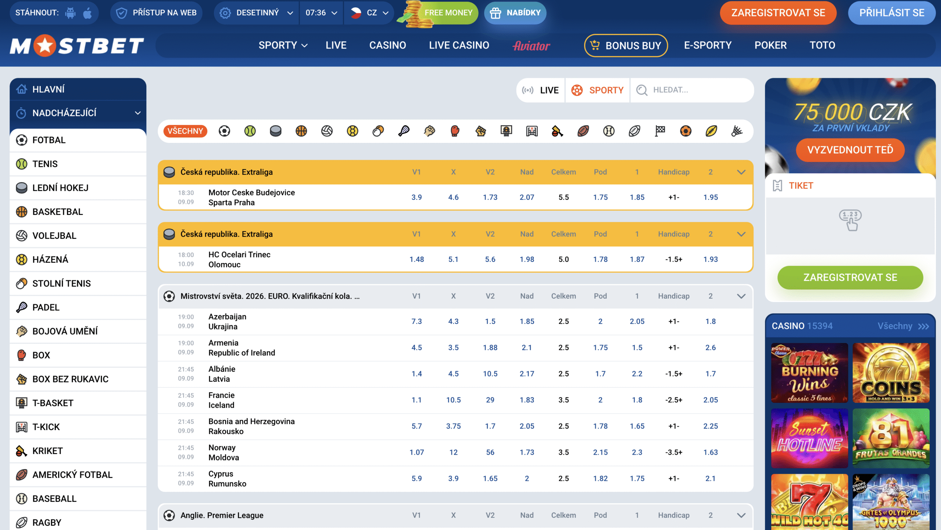The width and height of the screenshot is (941, 530).
Task: Go to the E-SPORTY navigation tab
Action: pyautogui.click(x=708, y=45)
